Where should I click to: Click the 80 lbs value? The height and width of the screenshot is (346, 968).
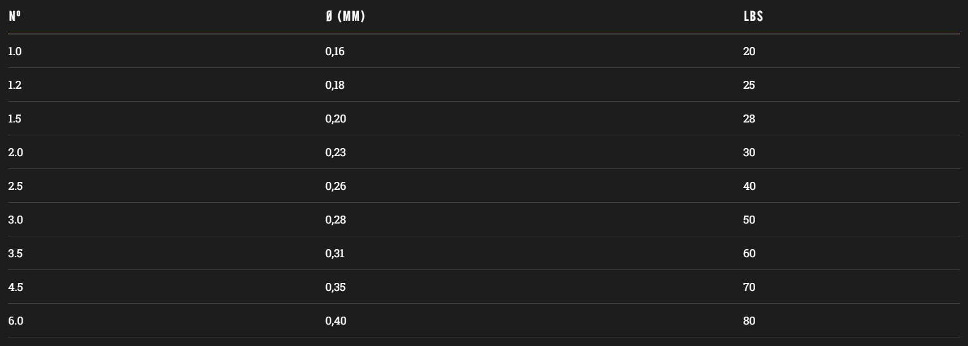point(749,321)
